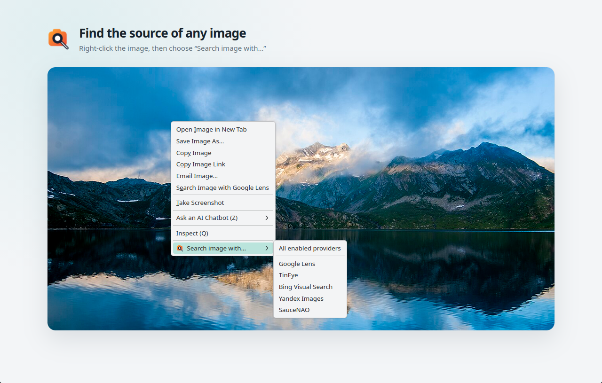
Task: Choose Email Image… option
Action: point(223,176)
